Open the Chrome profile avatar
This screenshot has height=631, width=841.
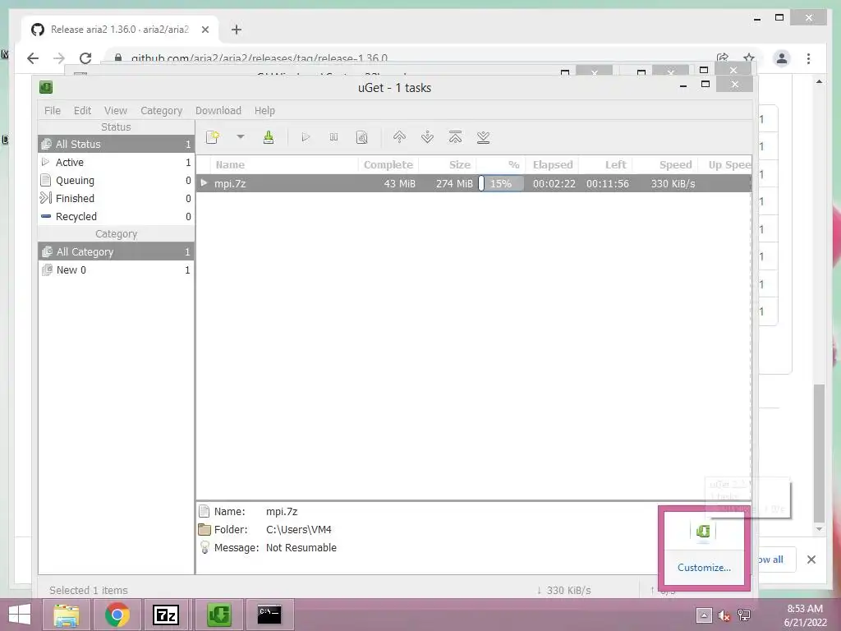click(x=782, y=58)
